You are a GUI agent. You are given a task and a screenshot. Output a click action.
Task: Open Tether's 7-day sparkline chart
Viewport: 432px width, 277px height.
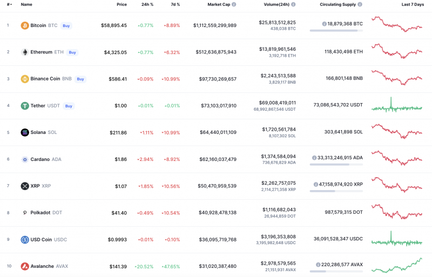397,105
